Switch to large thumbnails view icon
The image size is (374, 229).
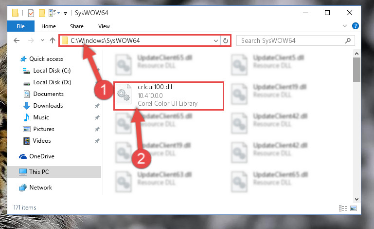[x=354, y=208]
